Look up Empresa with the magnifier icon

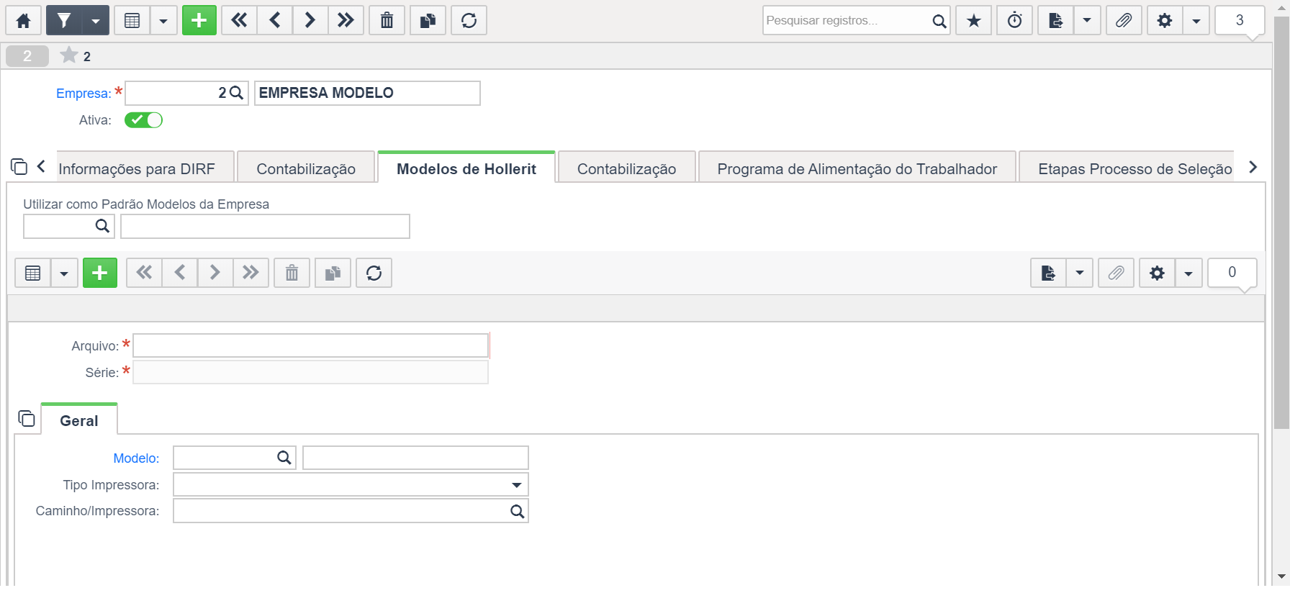point(236,93)
